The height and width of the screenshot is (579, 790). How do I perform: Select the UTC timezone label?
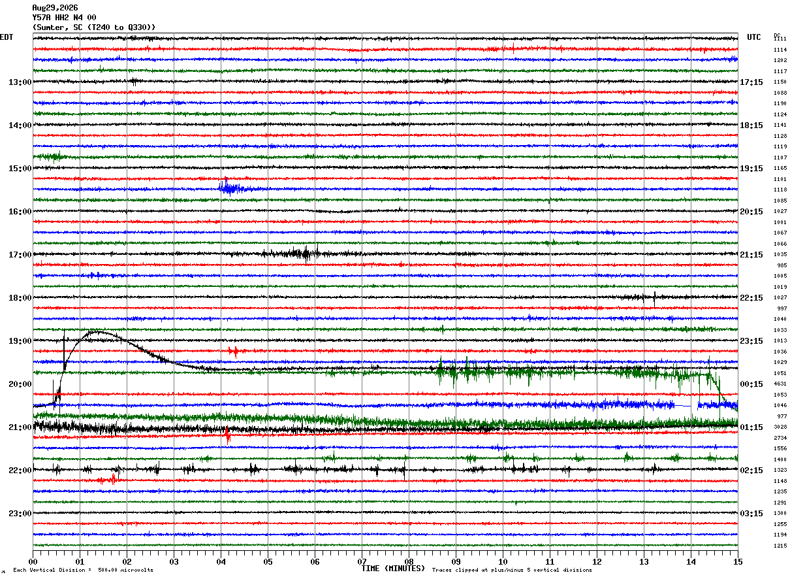tap(754, 37)
